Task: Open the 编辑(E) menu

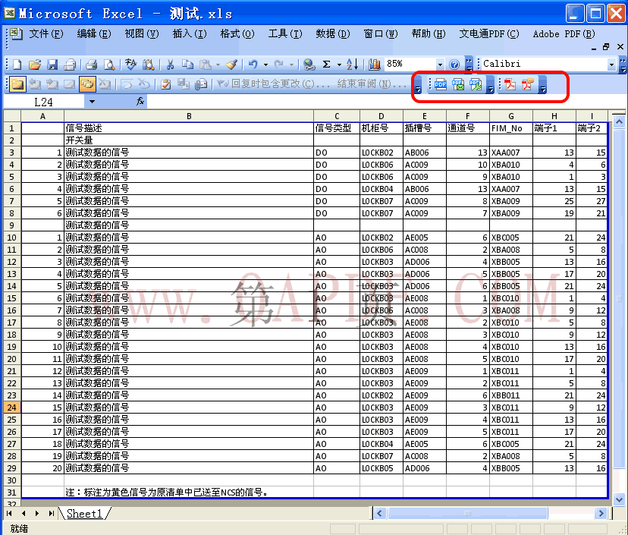Action: [x=94, y=33]
